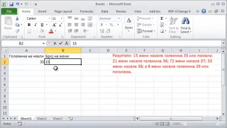Open the Calibri font name dropdown

click(x=50, y=18)
